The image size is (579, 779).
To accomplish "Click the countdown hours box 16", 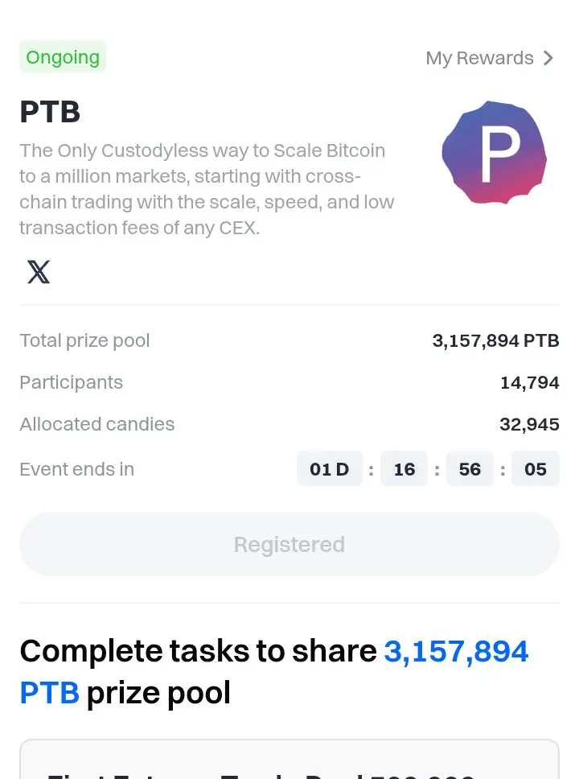I will pos(404,468).
